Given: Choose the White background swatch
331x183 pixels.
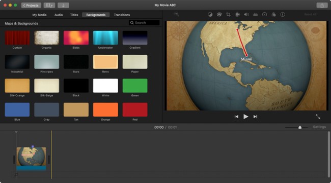Looking at the screenshot, I should coord(105,86).
